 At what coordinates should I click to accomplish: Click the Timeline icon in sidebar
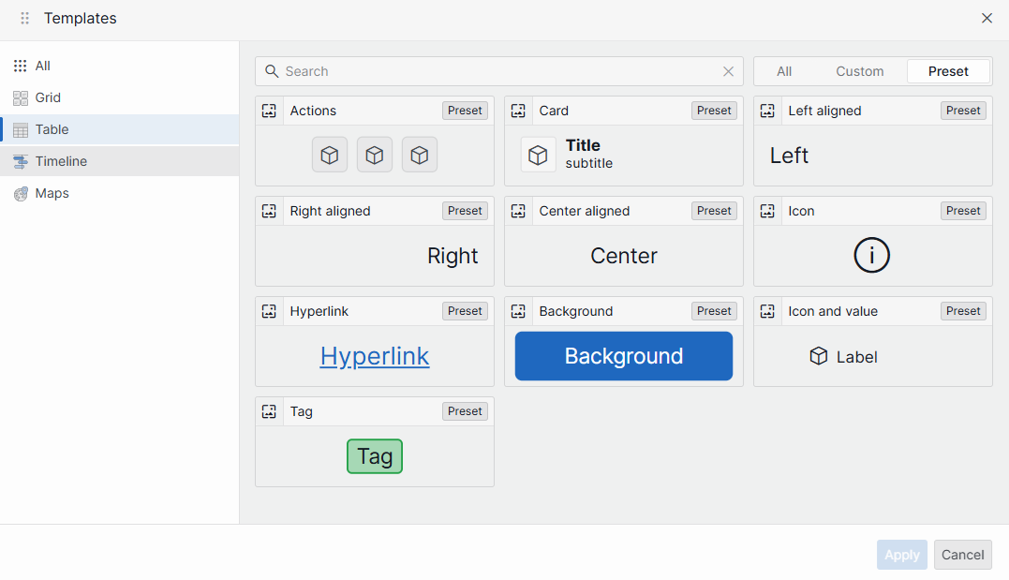pos(20,161)
